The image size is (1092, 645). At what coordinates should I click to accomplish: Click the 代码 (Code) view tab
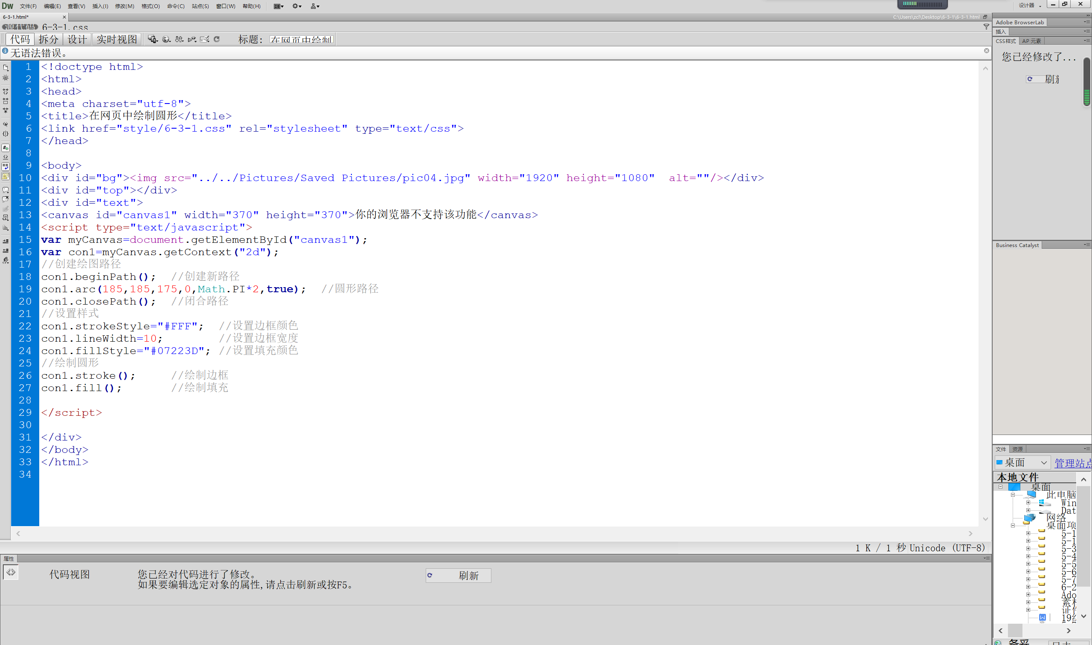(21, 38)
